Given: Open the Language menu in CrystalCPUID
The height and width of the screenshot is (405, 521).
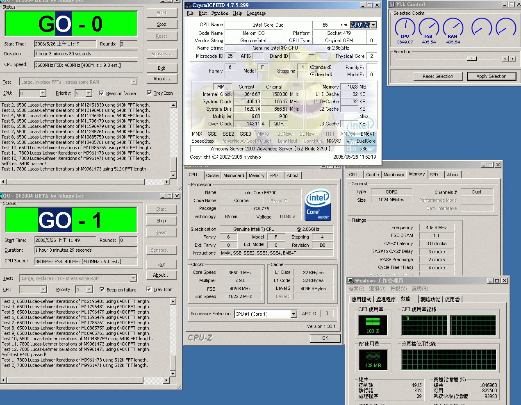Looking at the screenshot, I should coord(256,13).
